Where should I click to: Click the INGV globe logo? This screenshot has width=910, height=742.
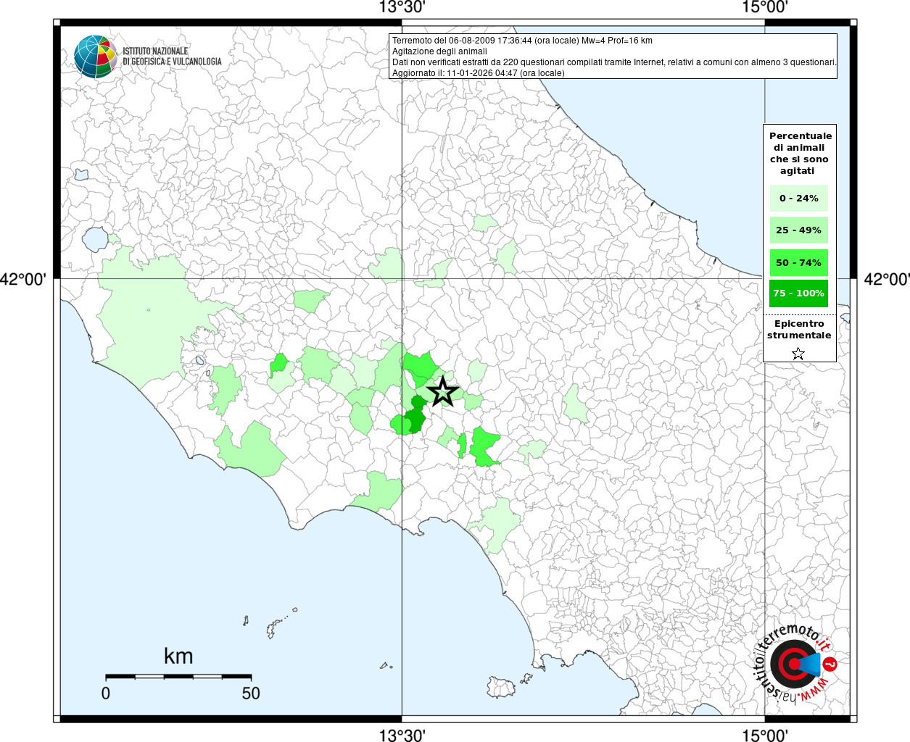coord(96,57)
